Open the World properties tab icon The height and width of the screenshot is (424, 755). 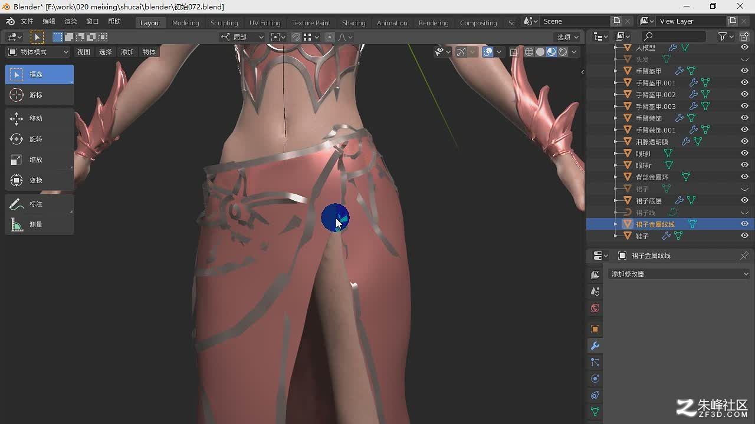pos(595,308)
